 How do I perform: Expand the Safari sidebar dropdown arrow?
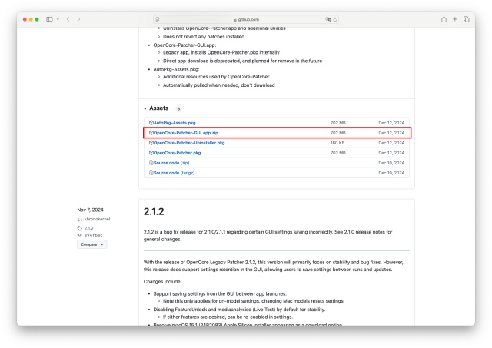pyautogui.click(x=57, y=18)
